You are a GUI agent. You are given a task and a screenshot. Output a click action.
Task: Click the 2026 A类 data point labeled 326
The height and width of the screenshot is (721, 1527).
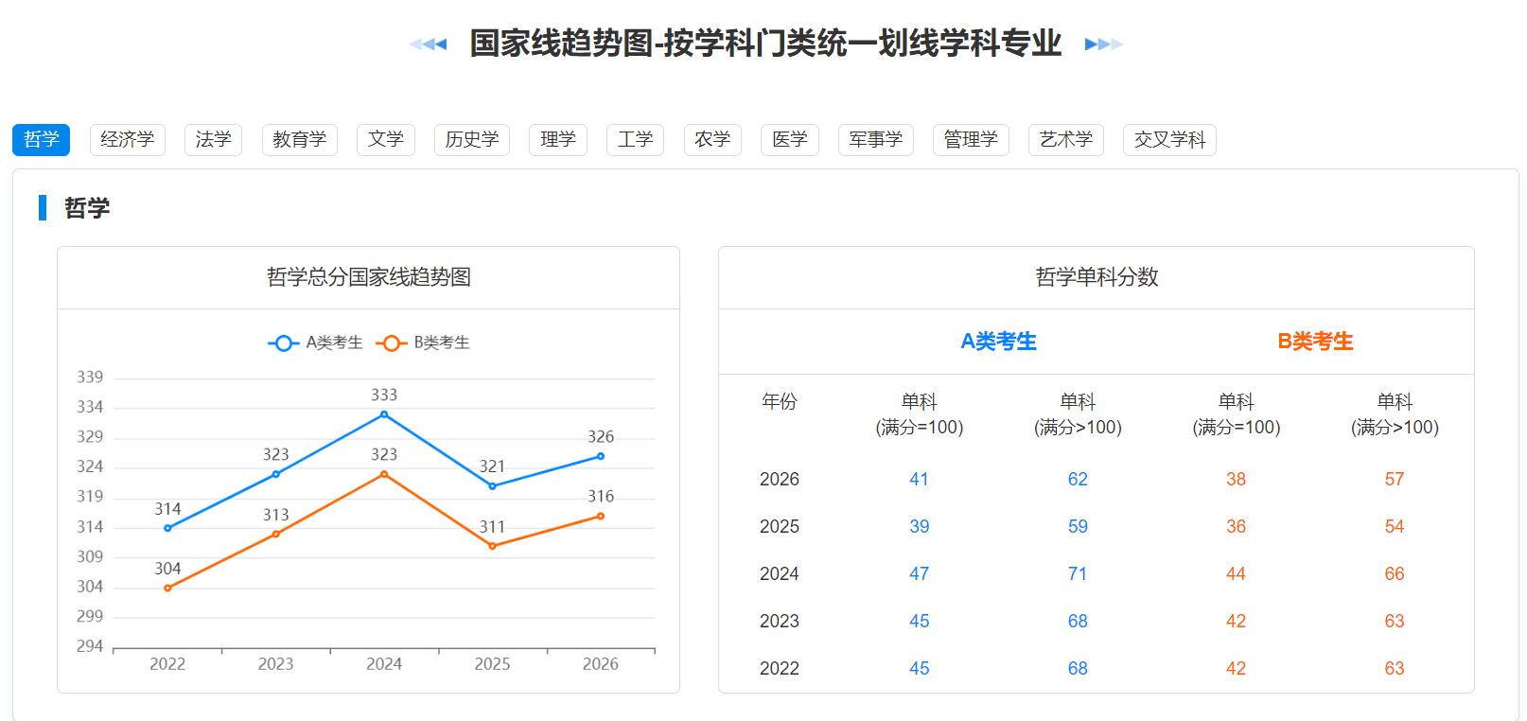(x=601, y=456)
